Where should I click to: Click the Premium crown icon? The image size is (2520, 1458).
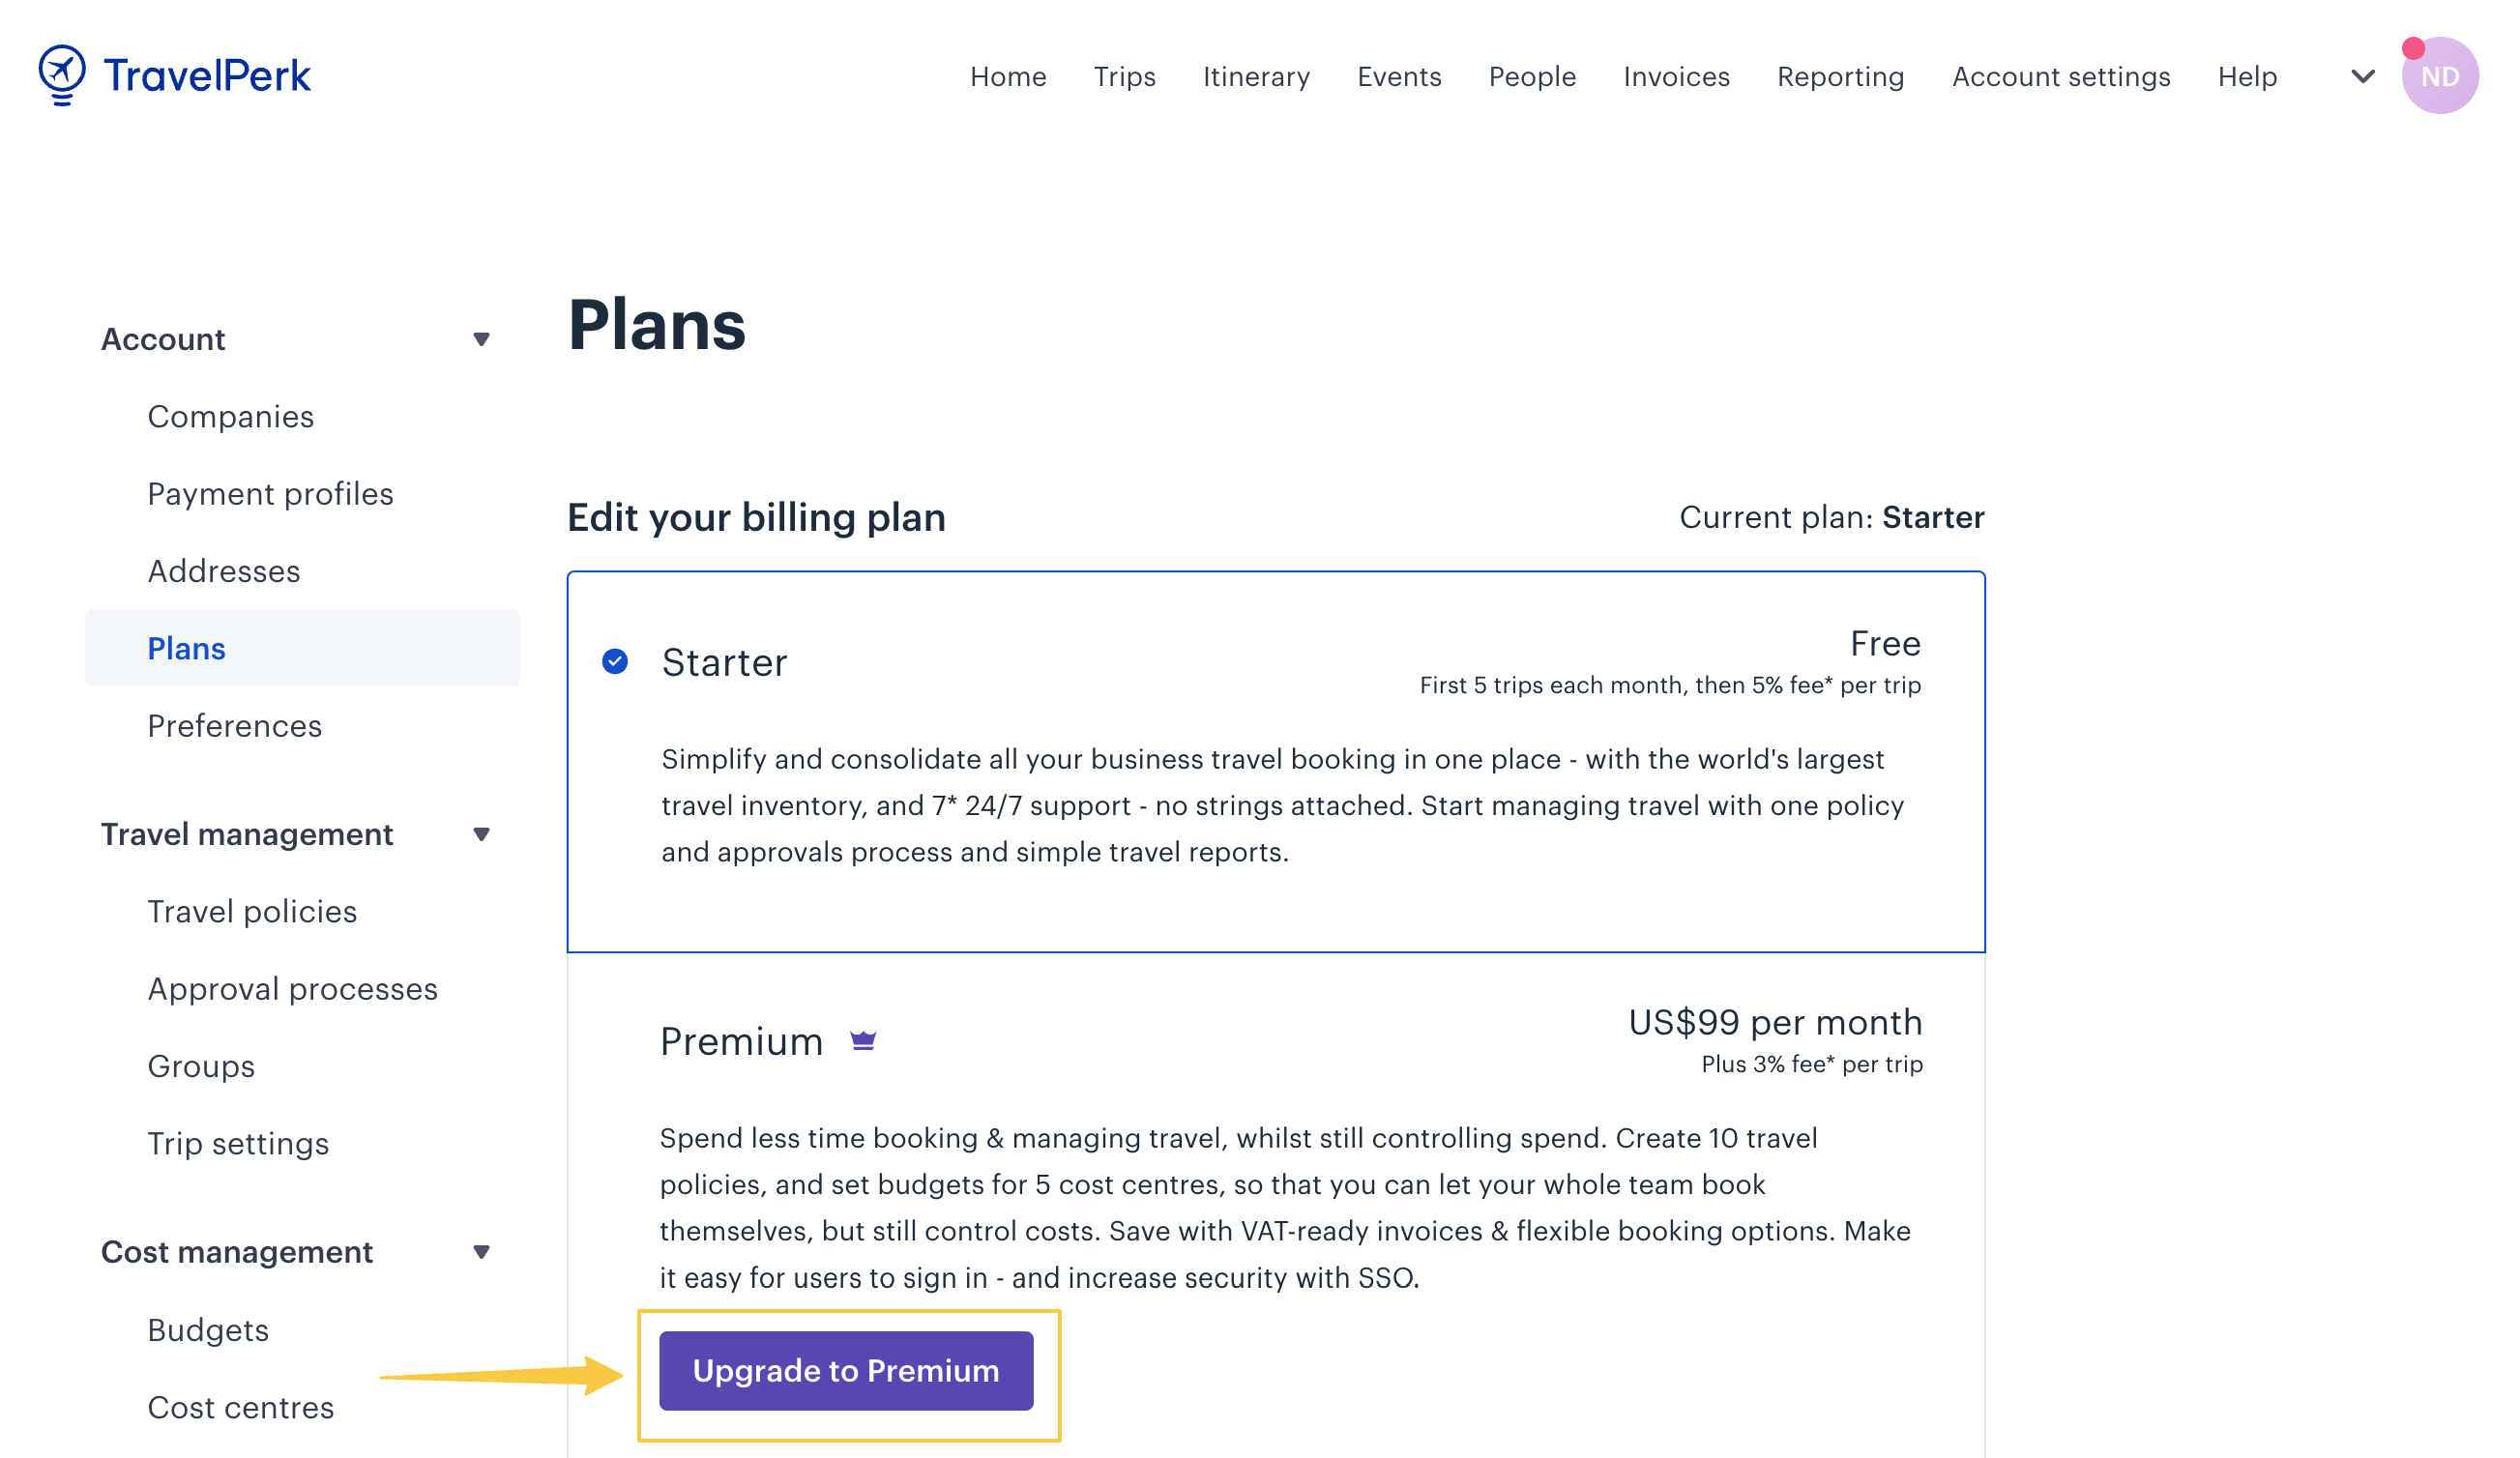click(x=863, y=1041)
